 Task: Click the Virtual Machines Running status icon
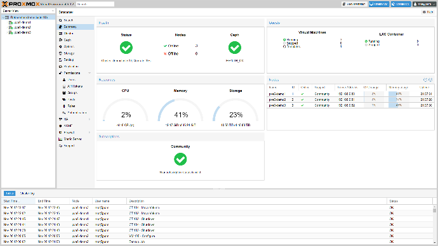point(284,40)
